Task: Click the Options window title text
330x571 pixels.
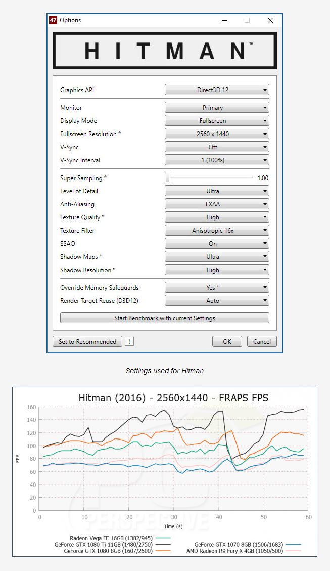Action: [70, 20]
